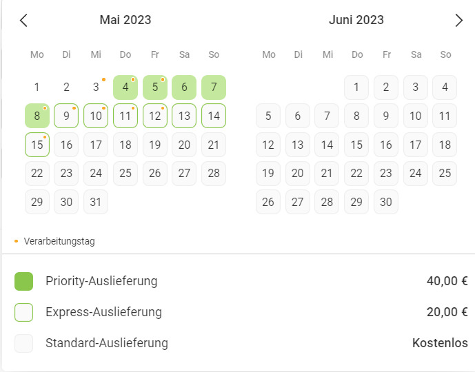This screenshot has height=372, width=475.
Task: Select priority delivery date May 4
Action: [125, 87]
